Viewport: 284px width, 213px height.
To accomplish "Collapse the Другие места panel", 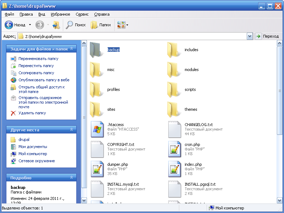I will pyautogui.click(x=72, y=130).
